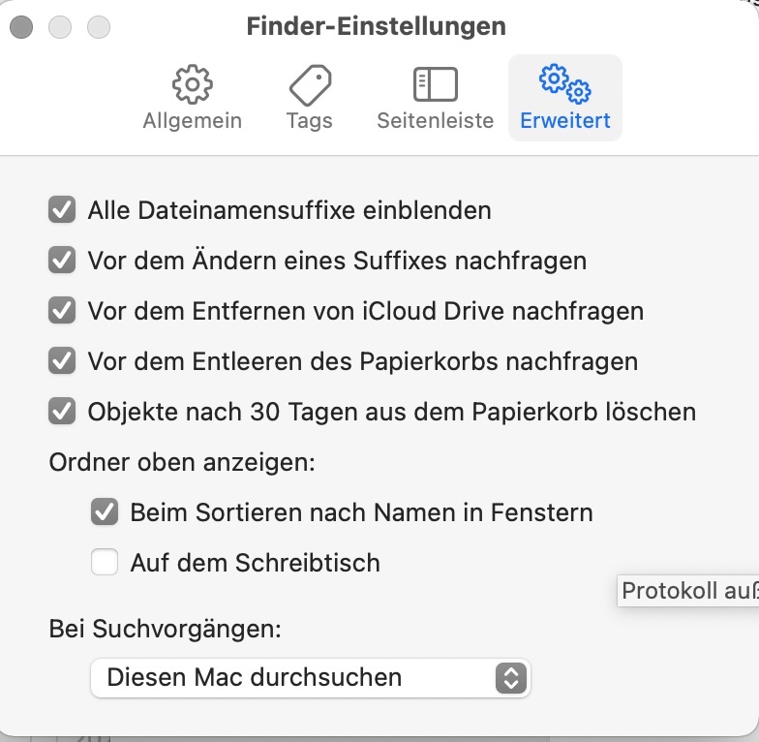Viewport: 759px width, 742px height.
Task: Uncheck Vor dem Ändern eines Suffixes nachfragen
Action: point(62,260)
